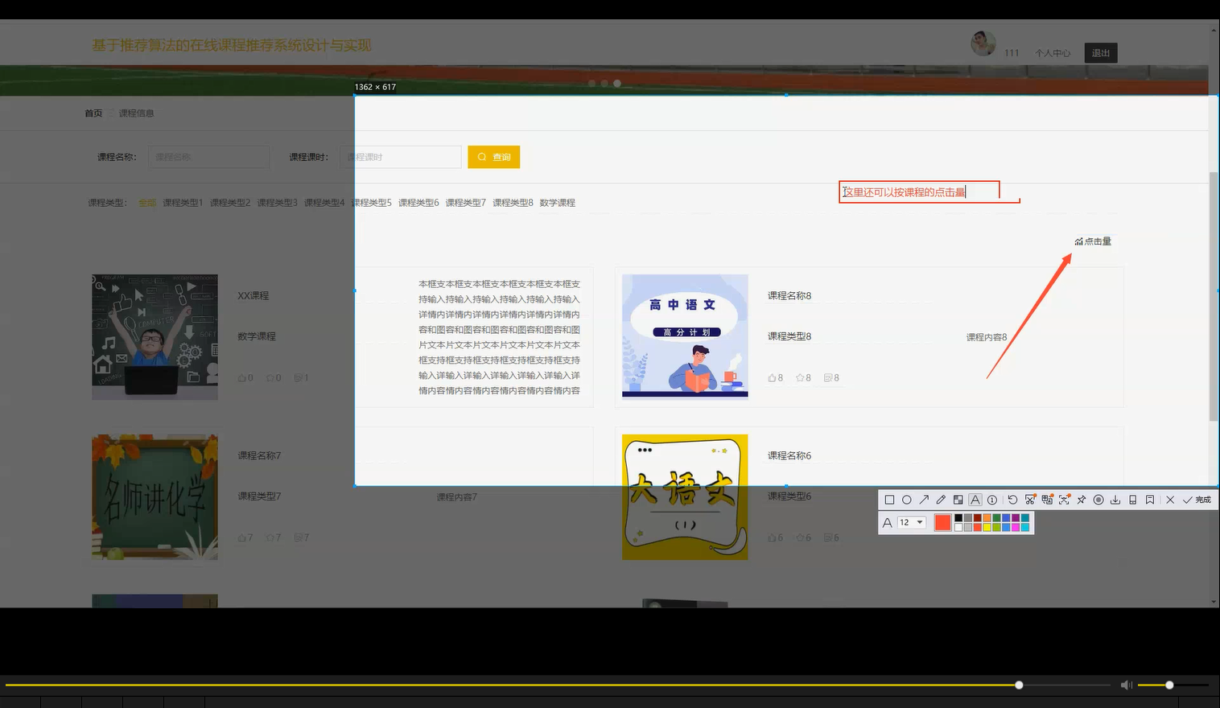Save the screenshot via the download icon

[x=1115, y=500]
